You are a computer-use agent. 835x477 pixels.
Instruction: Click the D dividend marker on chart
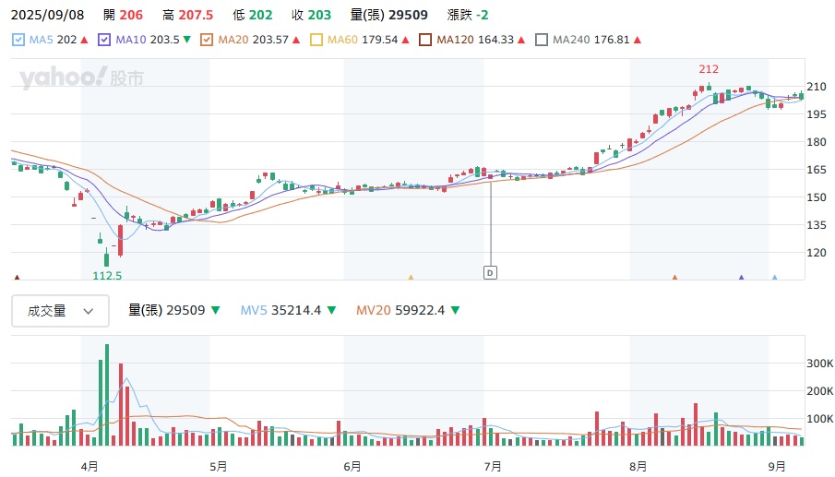click(490, 272)
